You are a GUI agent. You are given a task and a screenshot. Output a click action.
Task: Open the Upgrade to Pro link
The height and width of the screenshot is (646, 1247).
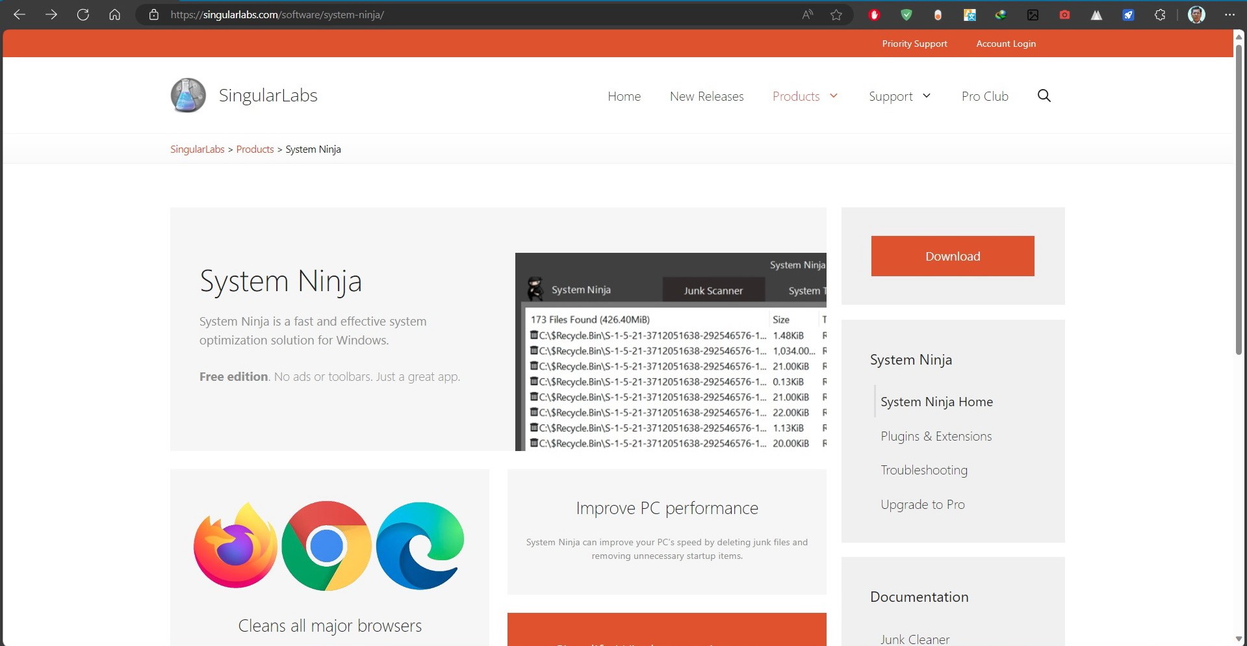(x=923, y=504)
